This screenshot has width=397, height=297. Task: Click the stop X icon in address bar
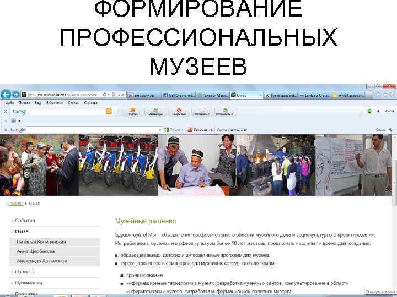coord(123,95)
